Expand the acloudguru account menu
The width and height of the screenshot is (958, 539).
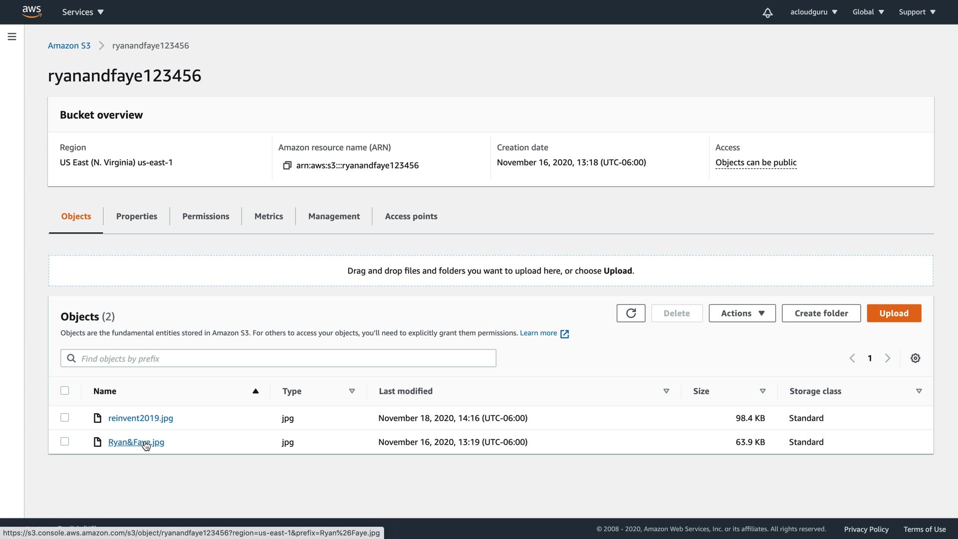coord(813,12)
